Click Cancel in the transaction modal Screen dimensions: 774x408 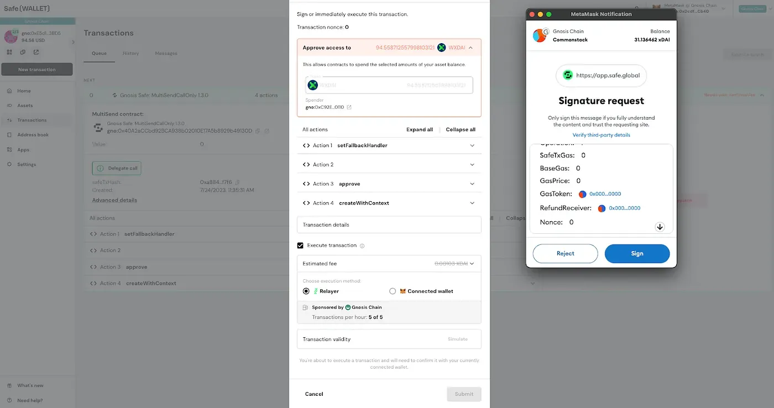[314, 394]
